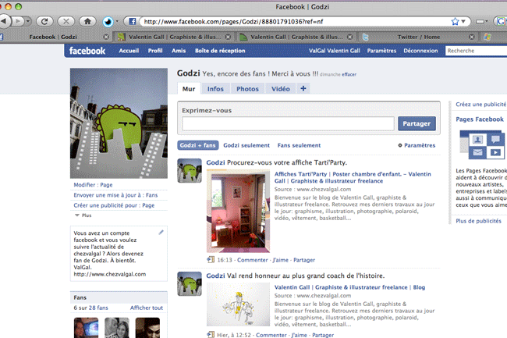This screenshot has height=338, width=507.
Task: Select the Infos tab
Action: 215,89
